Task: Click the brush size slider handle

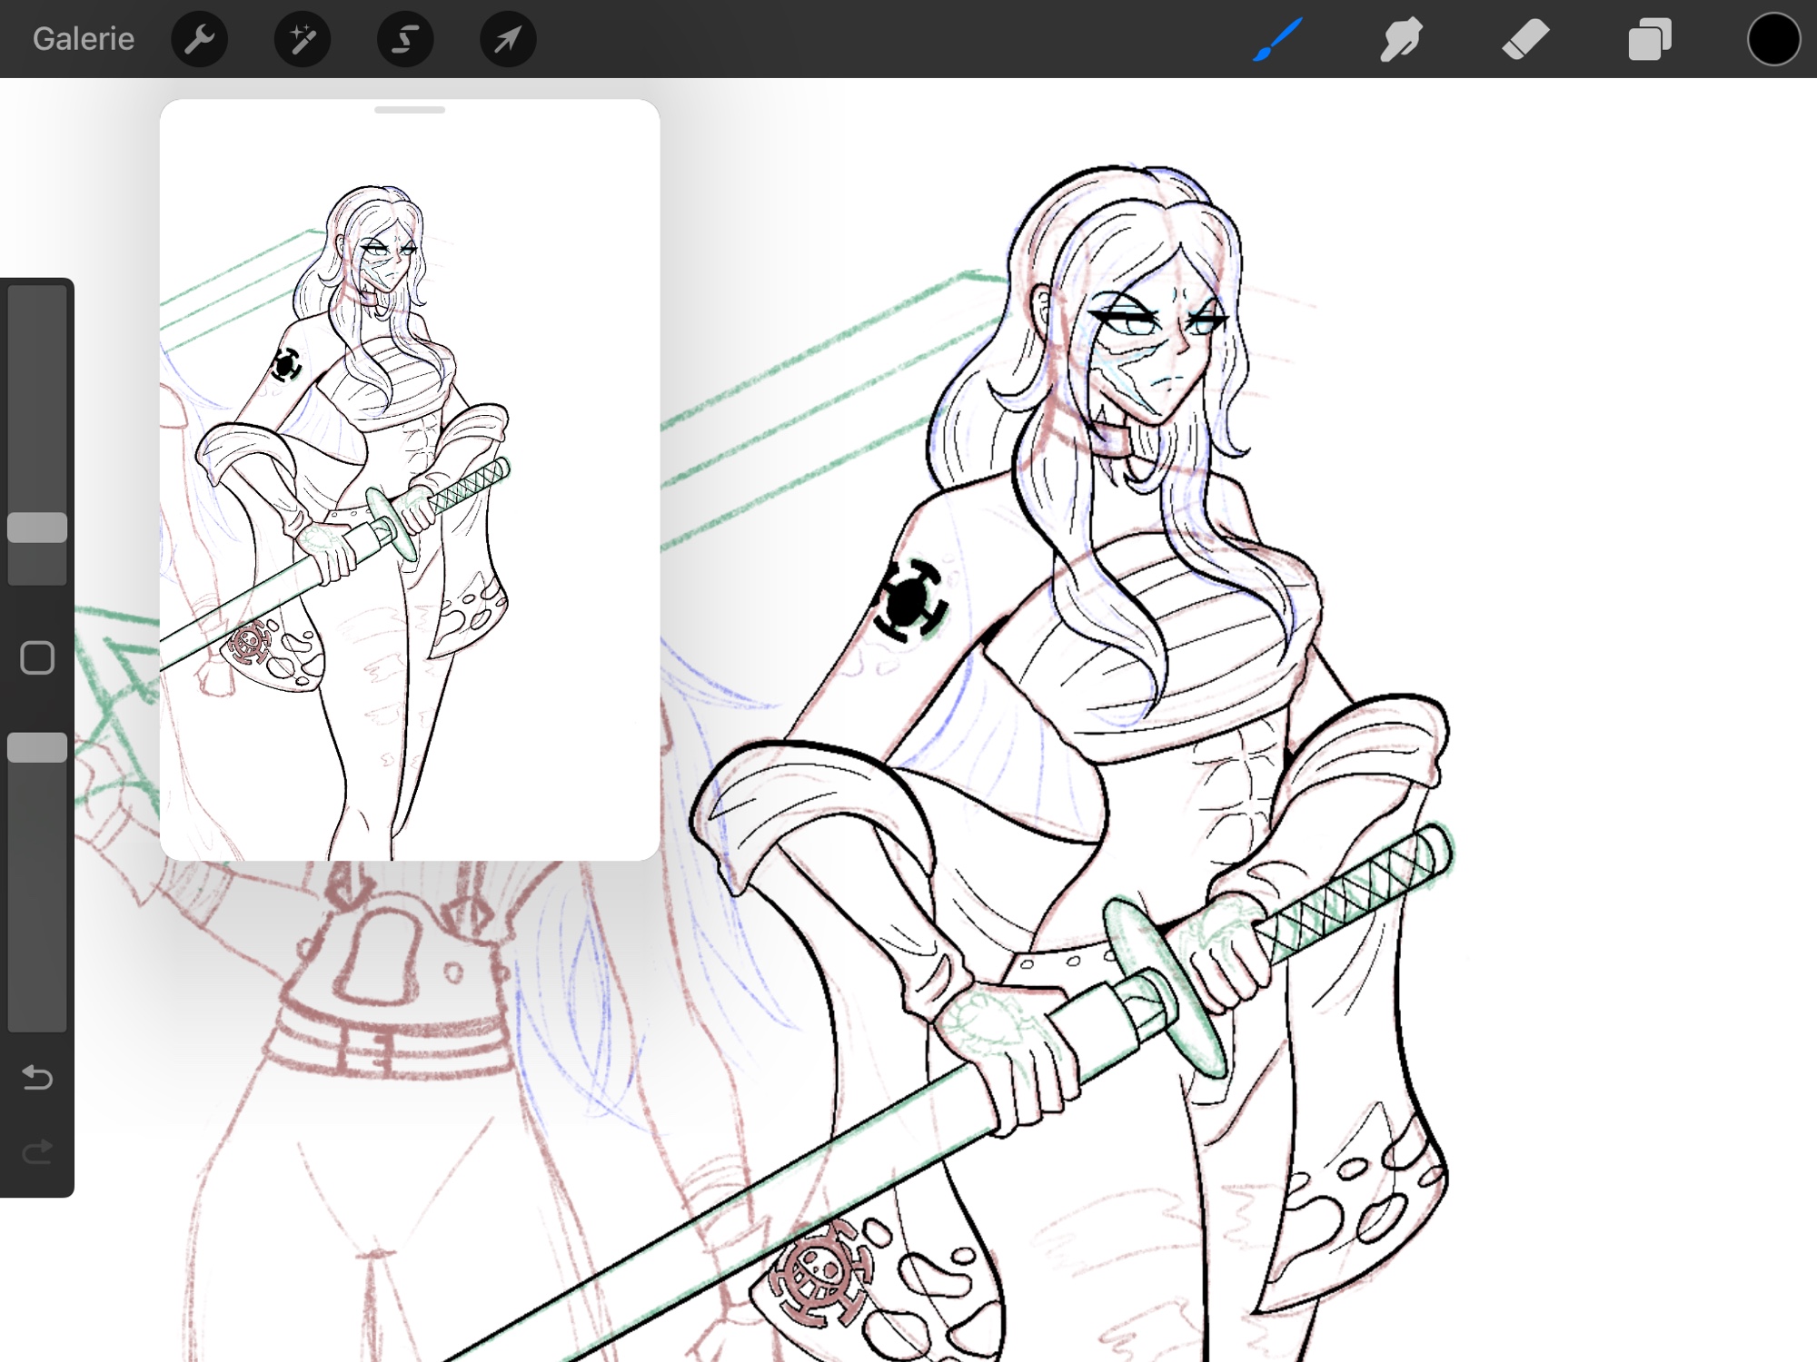Action: 37,528
